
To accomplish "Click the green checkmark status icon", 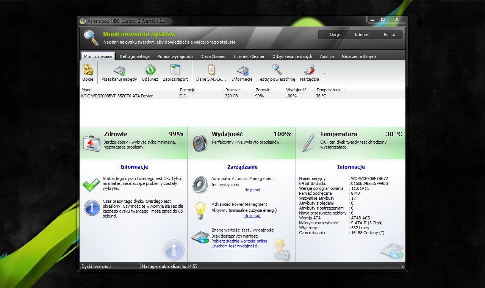I will pos(91,185).
